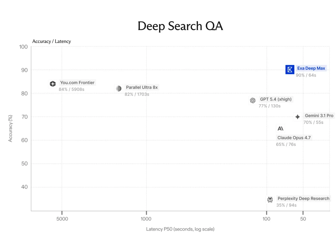The height and width of the screenshot is (248, 336).
Task: Click the 50 x-axis tick label
Action: 303,219
